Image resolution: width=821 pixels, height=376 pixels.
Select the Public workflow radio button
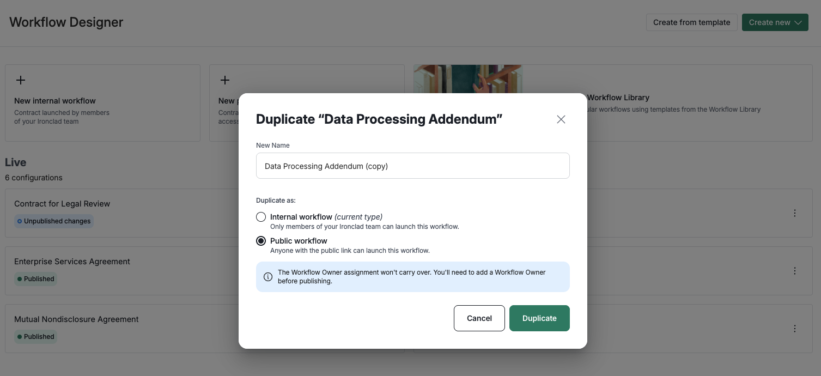[261, 241]
